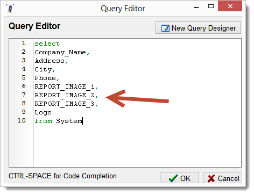Cancel the query editor dialog
254x195 pixels.
click(x=222, y=178)
